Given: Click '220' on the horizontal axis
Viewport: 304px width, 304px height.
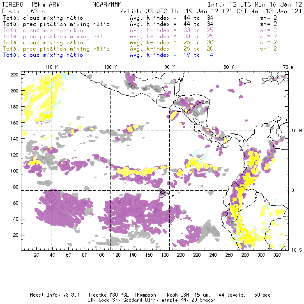Looking at the screenshot, I should click(x=197, y=255).
